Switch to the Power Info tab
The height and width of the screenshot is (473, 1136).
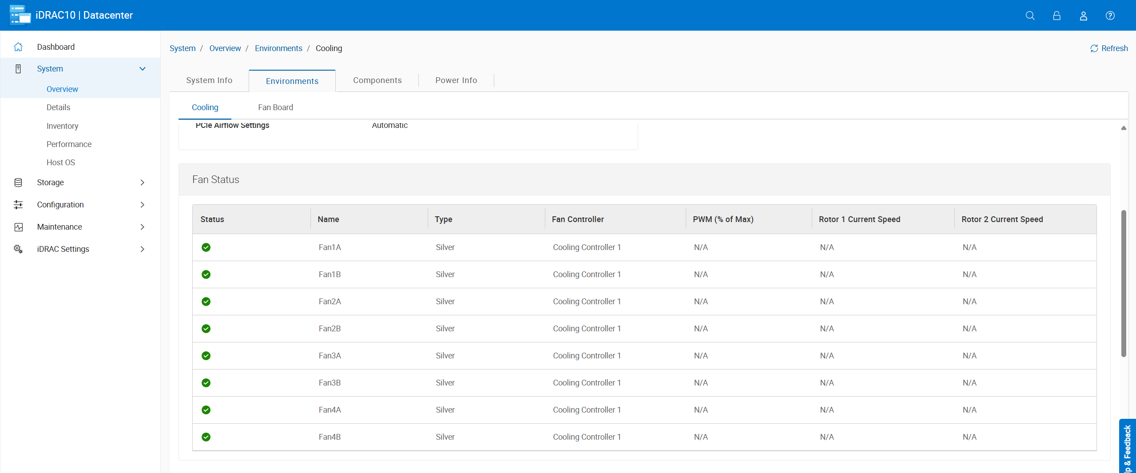456,80
